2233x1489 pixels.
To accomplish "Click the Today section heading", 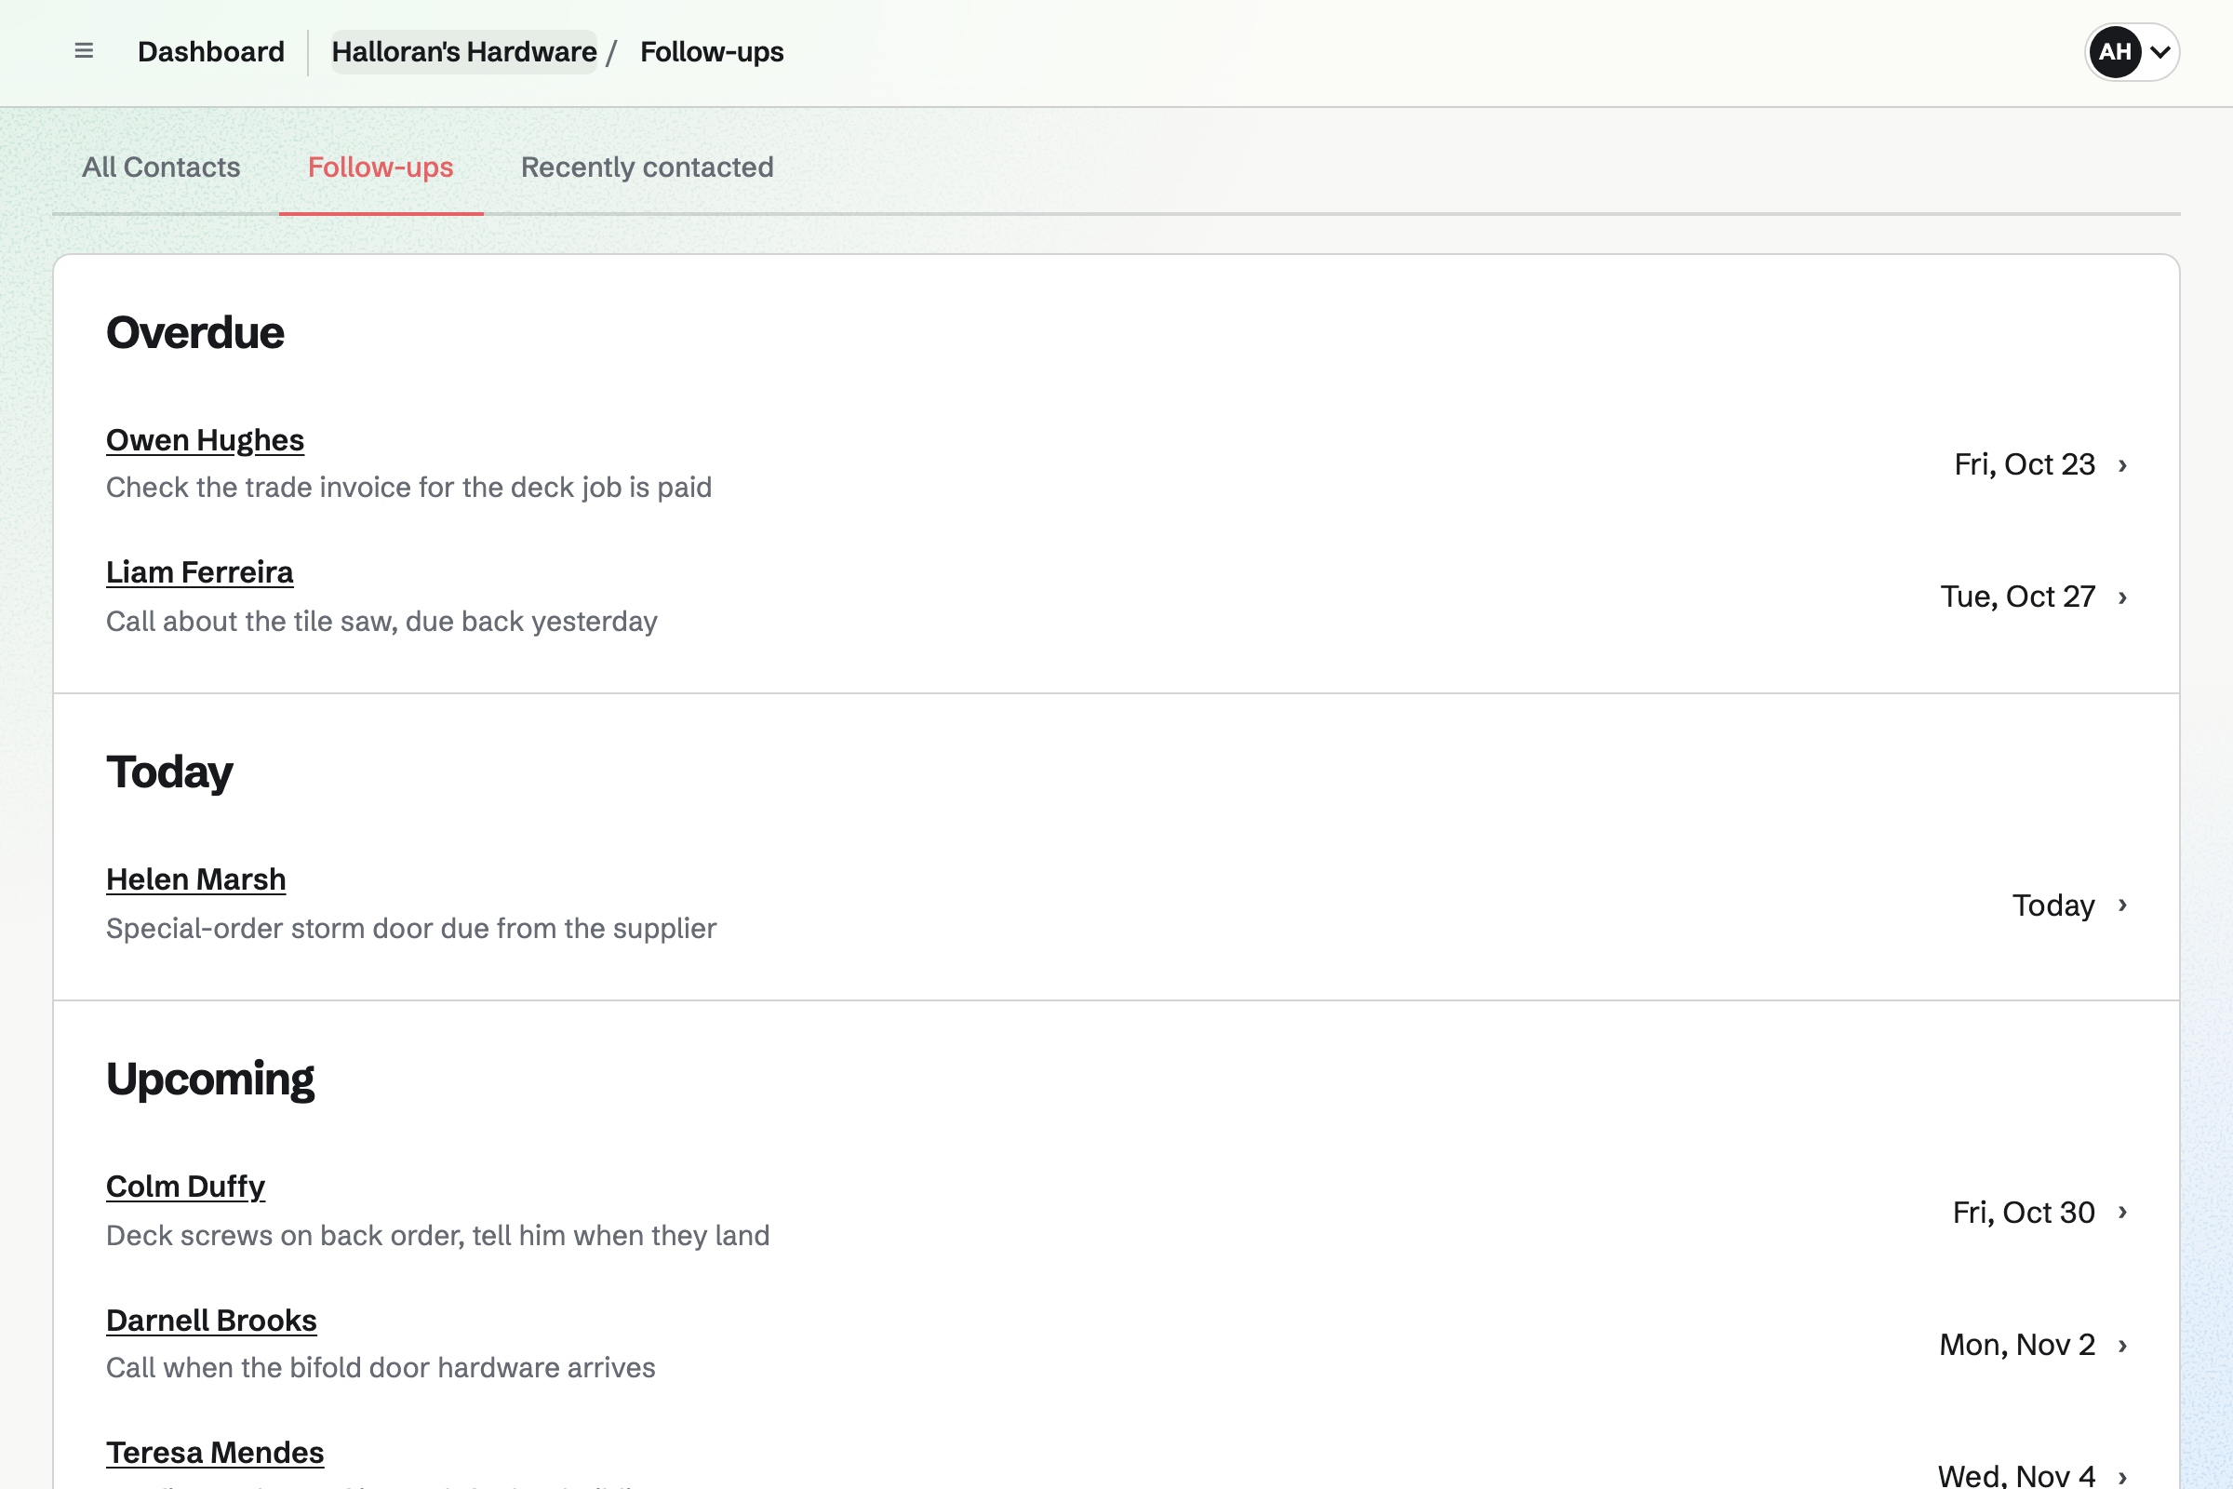I will [x=169, y=772].
